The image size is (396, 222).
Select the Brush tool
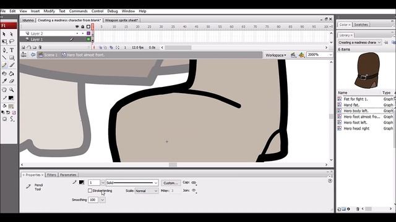[x=11, y=65]
